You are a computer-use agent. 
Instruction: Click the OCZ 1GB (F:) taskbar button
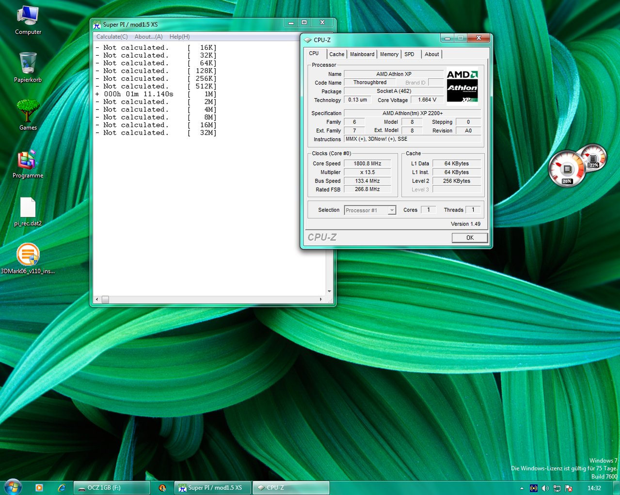click(x=112, y=488)
